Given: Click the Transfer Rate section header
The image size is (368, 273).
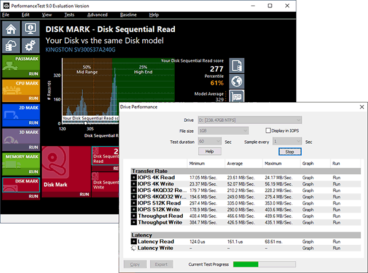Looking at the screenshot, I should click(x=246, y=171).
